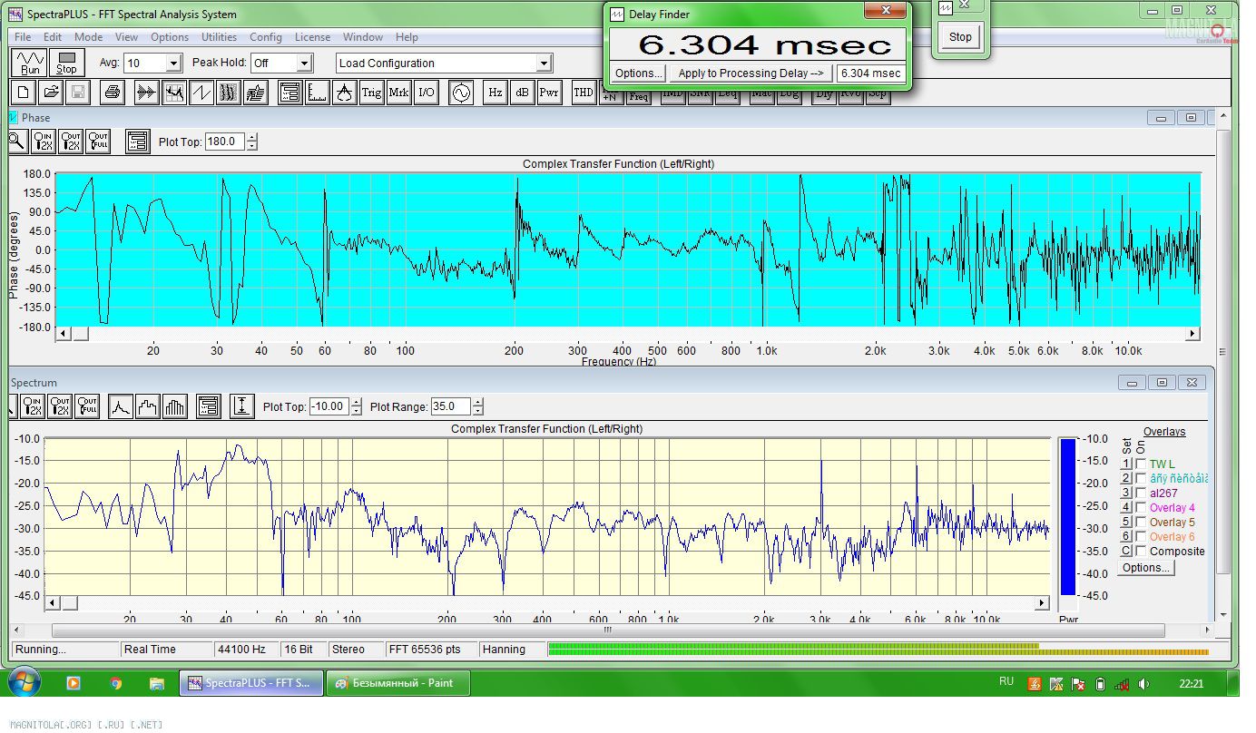
Task: Set overlay 1 with Set button
Action: 1126,464
